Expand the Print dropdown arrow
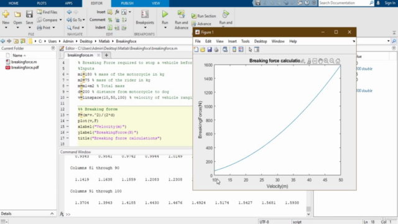This screenshot has height=224, width=398. (53, 27)
